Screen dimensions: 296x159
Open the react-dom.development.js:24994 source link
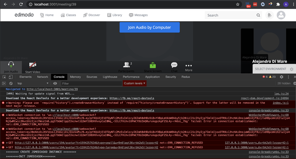coord(265,98)
